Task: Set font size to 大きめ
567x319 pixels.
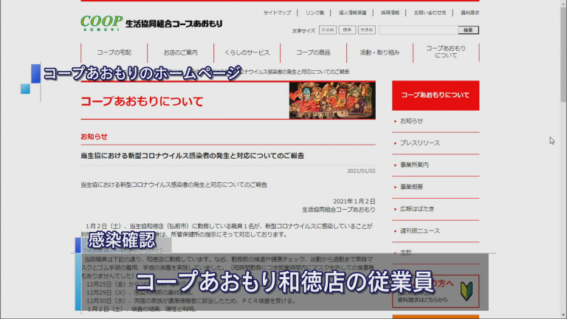Action: click(367, 30)
